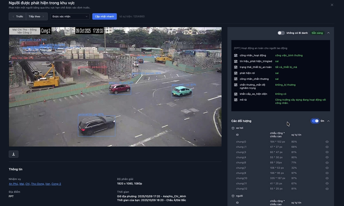Click the attribute icon beside công nhân_hoạt động
The height and width of the screenshot is (206, 344).
[x=236, y=55]
